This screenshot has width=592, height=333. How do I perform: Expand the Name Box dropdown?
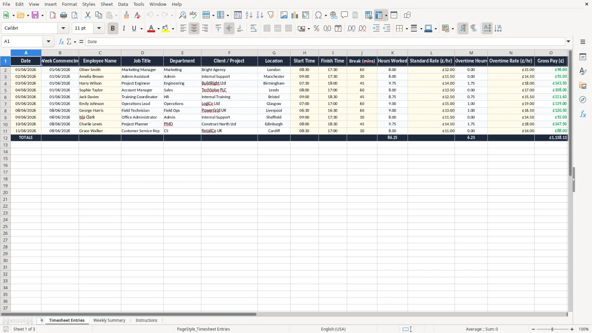[48, 42]
